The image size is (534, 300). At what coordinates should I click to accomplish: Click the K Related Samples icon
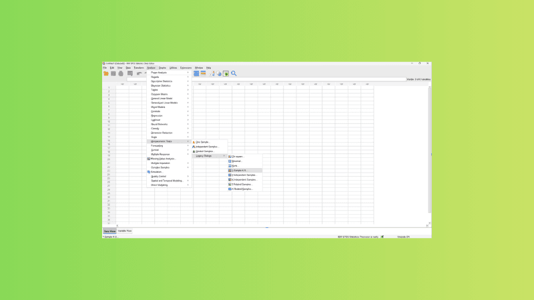pos(230,189)
